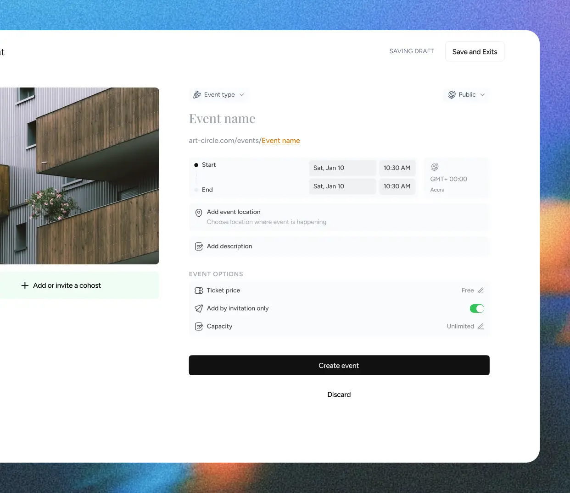Click the Event name title field
The image size is (570, 493).
click(x=222, y=119)
